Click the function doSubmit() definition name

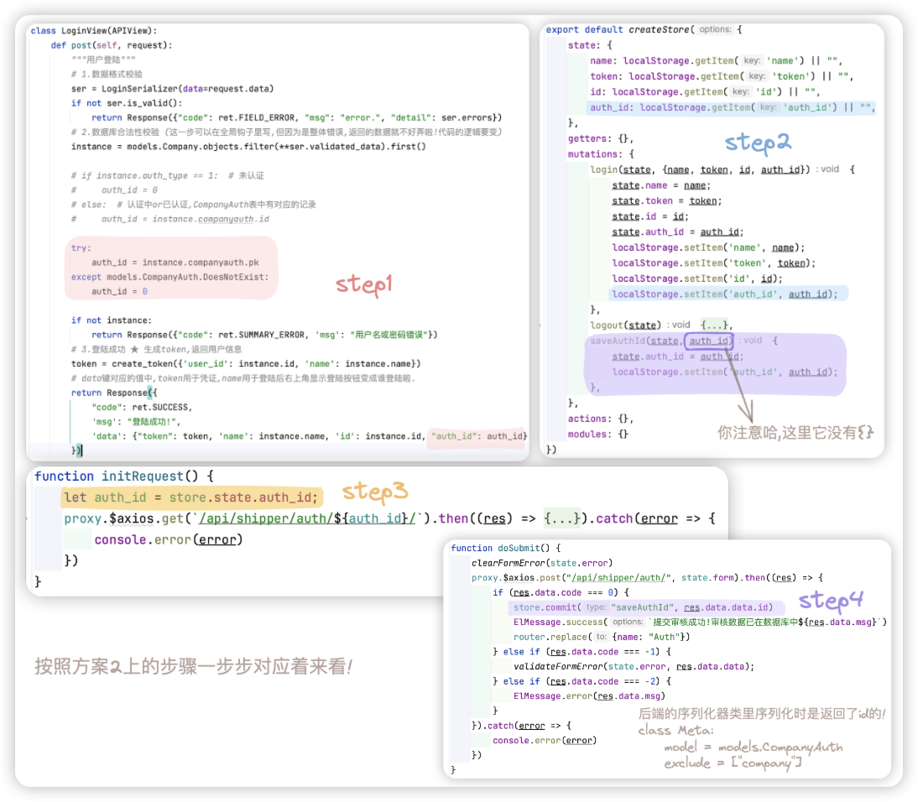[523, 548]
